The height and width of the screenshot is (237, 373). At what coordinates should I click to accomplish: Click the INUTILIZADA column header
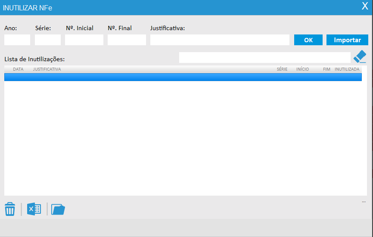[x=347, y=69]
